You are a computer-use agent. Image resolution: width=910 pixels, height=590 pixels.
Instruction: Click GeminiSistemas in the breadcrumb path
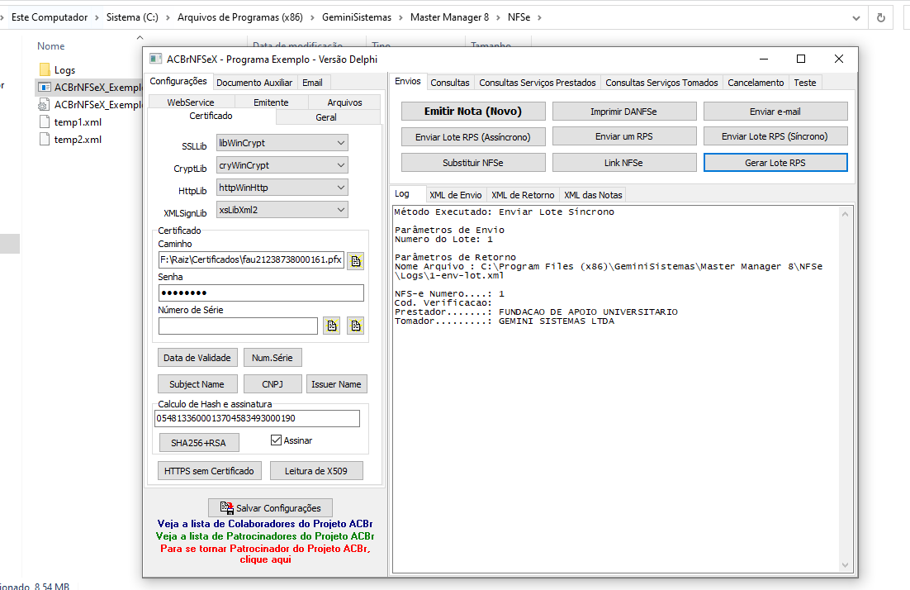click(357, 17)
